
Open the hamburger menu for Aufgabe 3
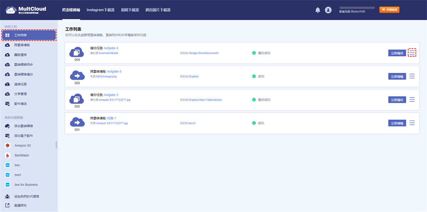pyautogui.click(x=412, y=76)
